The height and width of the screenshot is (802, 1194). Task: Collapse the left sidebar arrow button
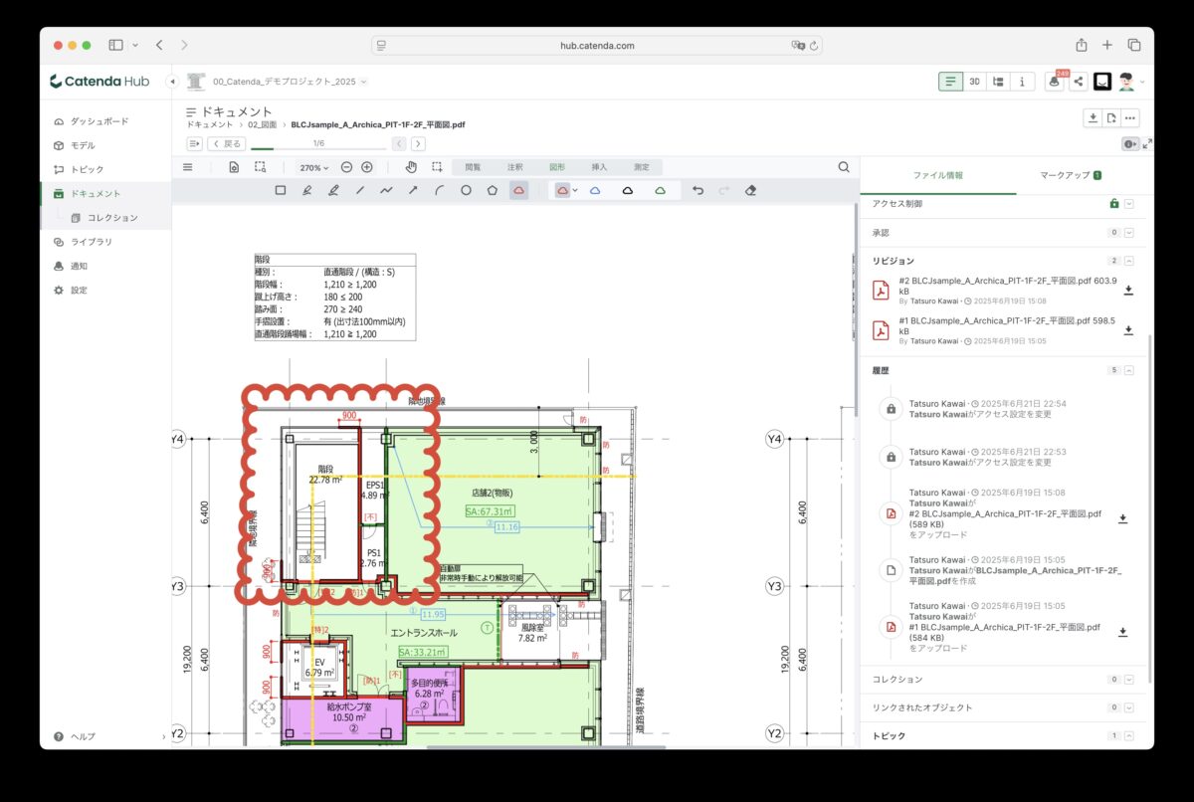[x=172, y=82]
